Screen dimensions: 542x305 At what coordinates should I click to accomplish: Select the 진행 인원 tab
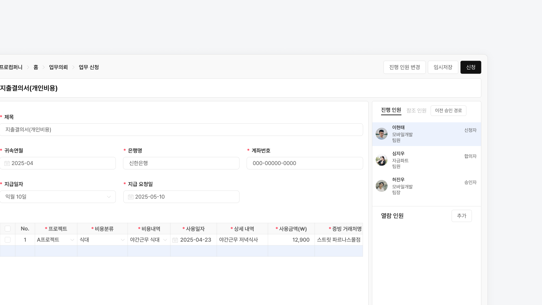tap(391, 110)
